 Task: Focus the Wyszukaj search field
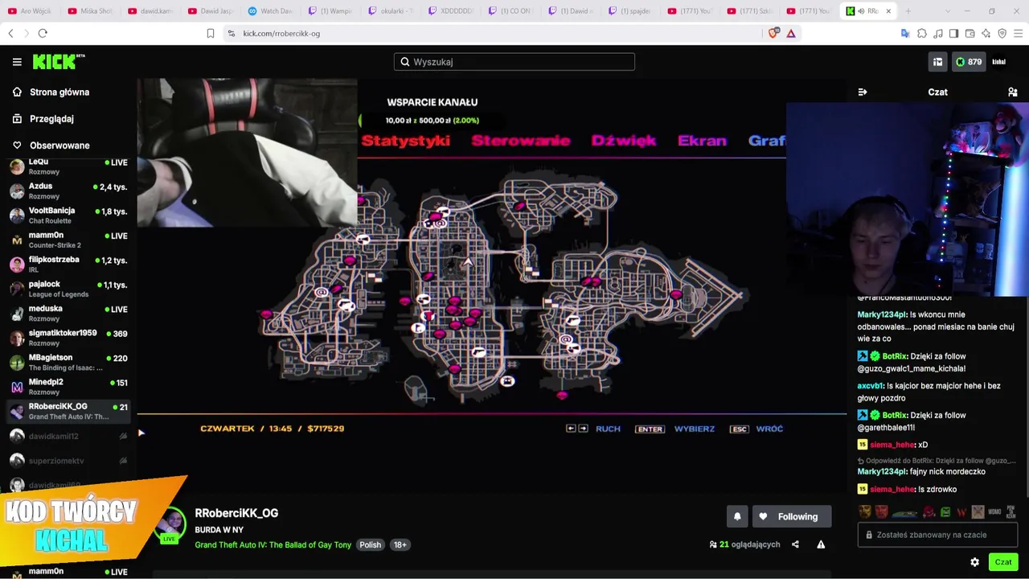click(x=514, y=62)
